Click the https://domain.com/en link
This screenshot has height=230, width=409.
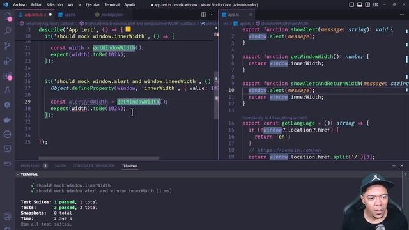tap(289, 150)
